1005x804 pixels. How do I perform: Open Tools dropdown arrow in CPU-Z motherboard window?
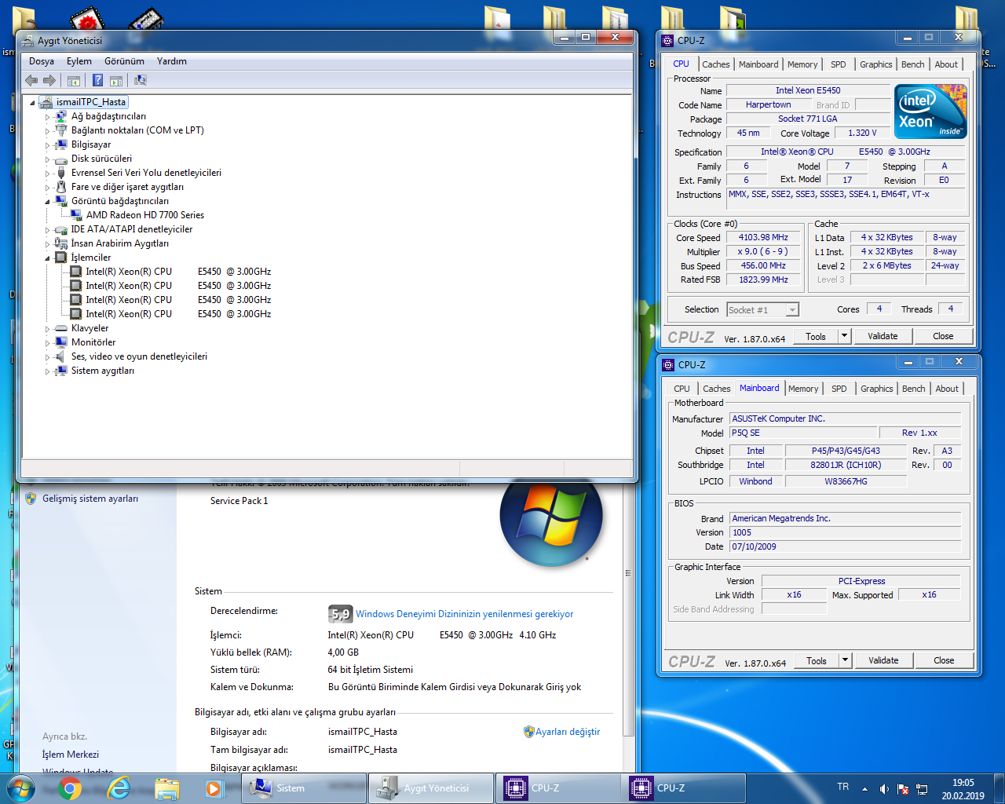(845, 660)
